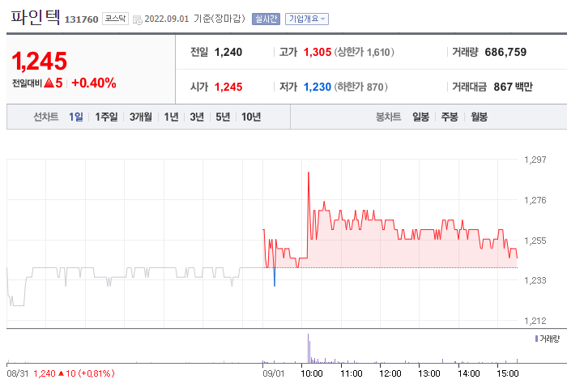This screenshot has width=567, height=388.
Task: Show the 3년 line chart
Action: pyautogui.click(x=197, y=117)
